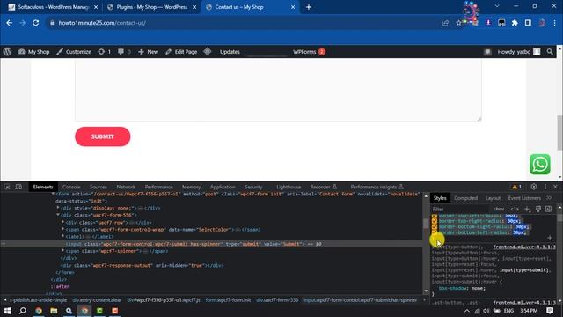Image resolution: width=563 pixels, height=317 pixels.
Task: Open frontend.min css source link
Action: pyautogui.click(x=524, y=247)
